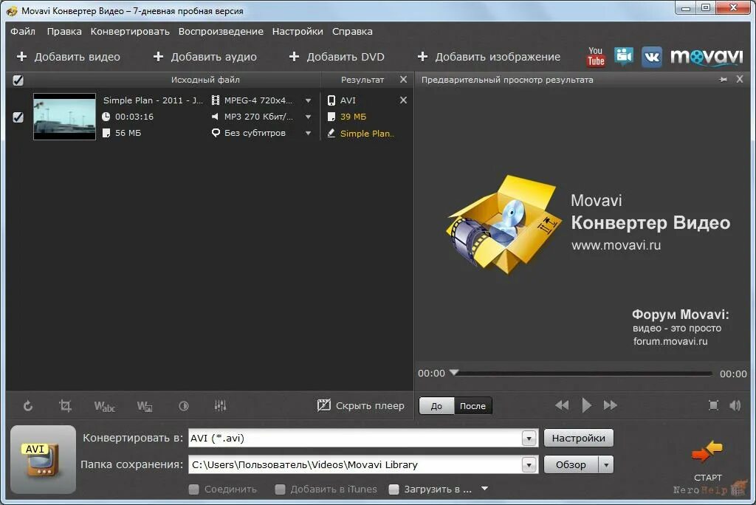
Task: Close the preview panel
Action: click(x=740, y=79)
